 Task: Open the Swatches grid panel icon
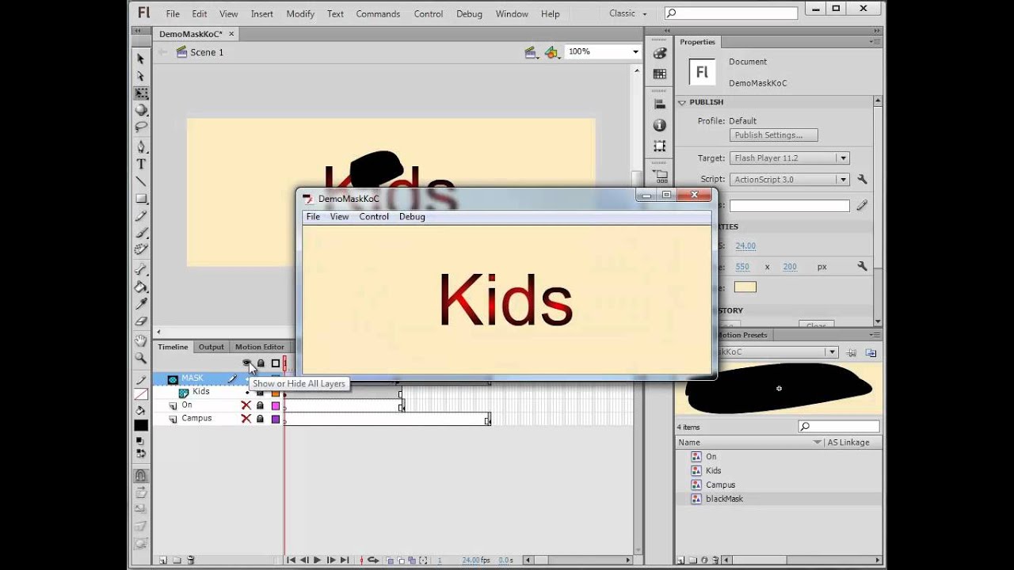coord(659,74)
